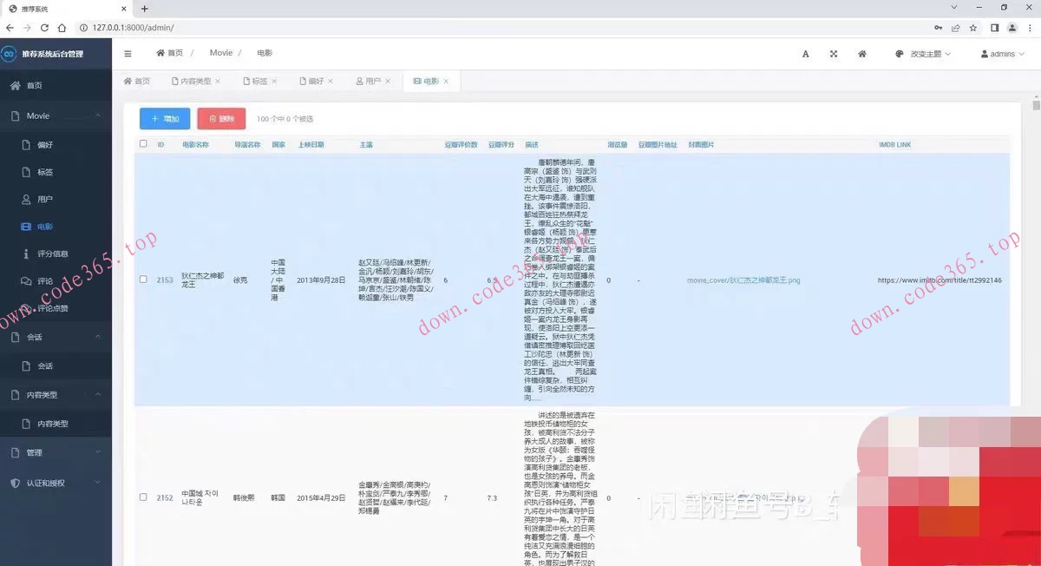Collapse the Movie sidebar group
The width and height of the screenshot is (1041, 566).
pos(98,116)
